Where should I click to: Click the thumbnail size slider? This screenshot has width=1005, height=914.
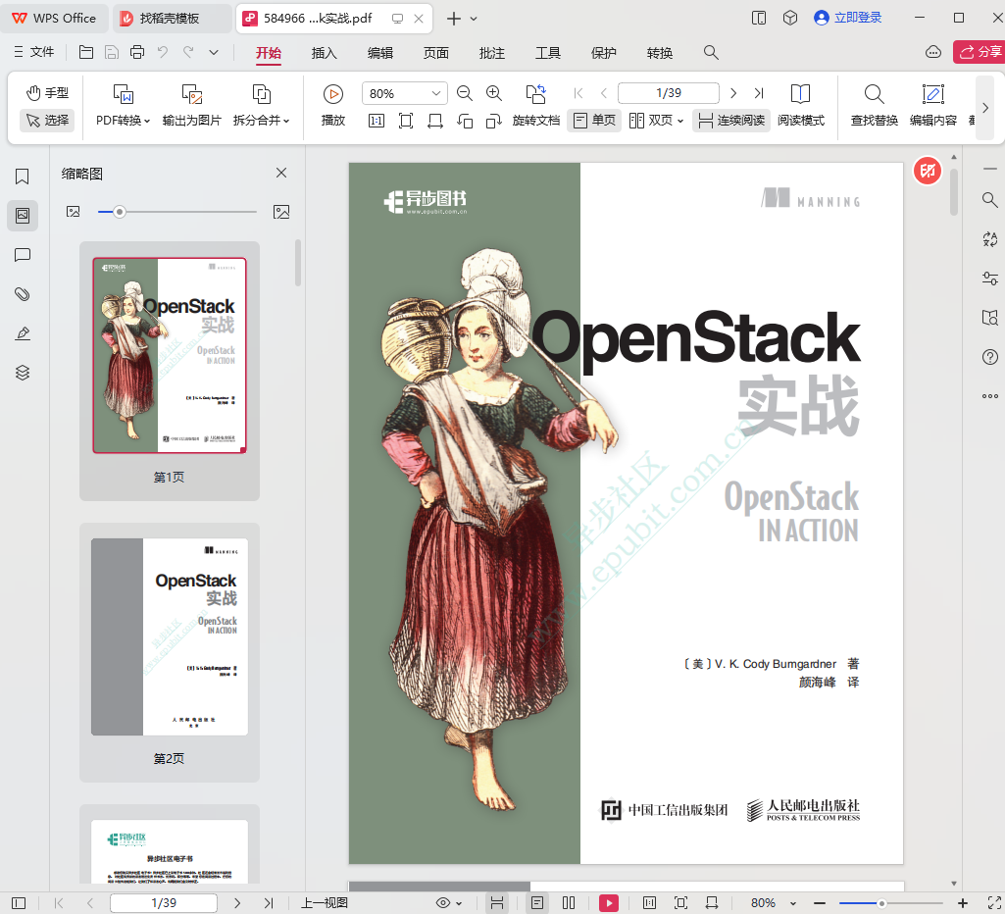coord(120,212)
